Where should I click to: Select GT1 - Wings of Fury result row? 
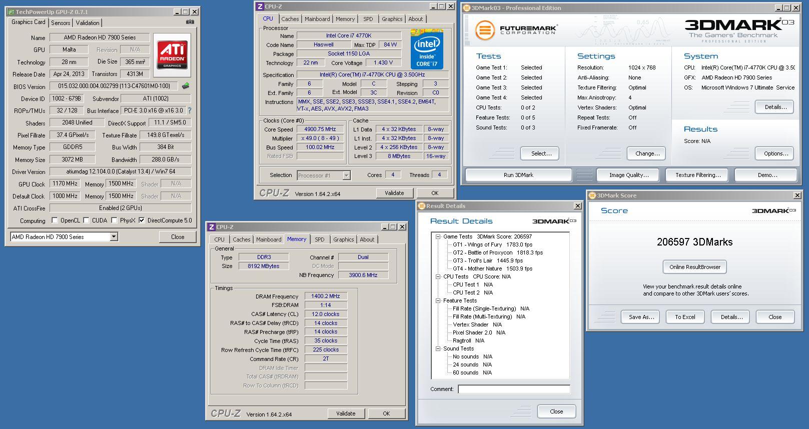tap(492, 244)
